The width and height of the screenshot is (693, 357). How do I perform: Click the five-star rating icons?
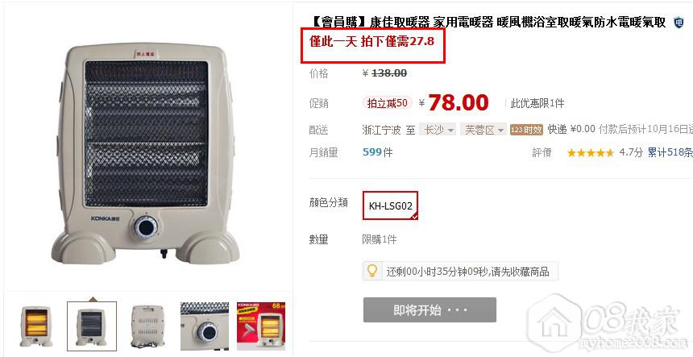coord(591,153)
